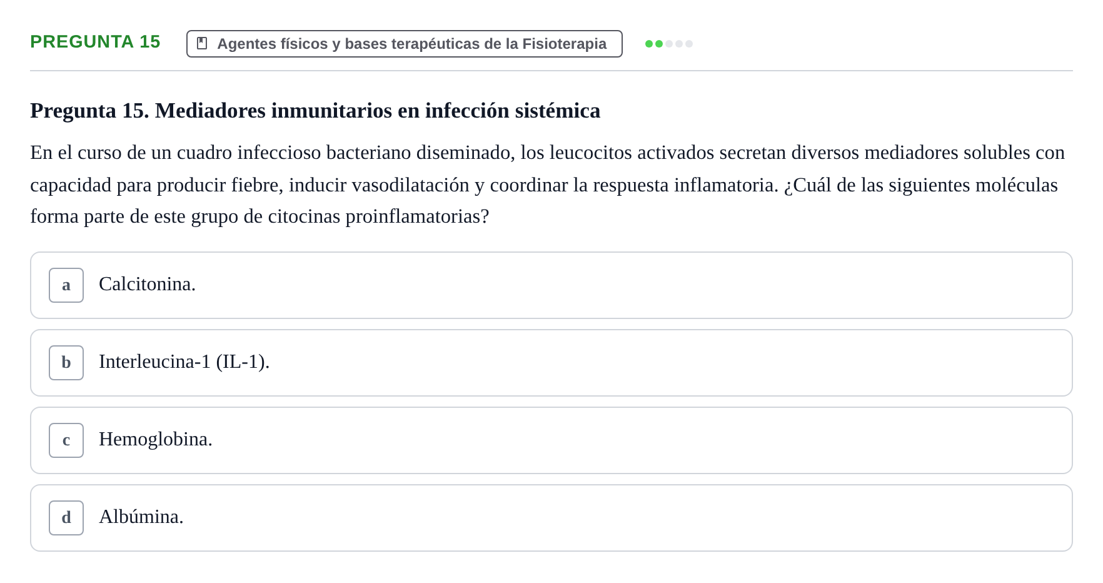Select letter badge 'c' for Hemoglobina
1103x583 pixels.
point(66,440)
